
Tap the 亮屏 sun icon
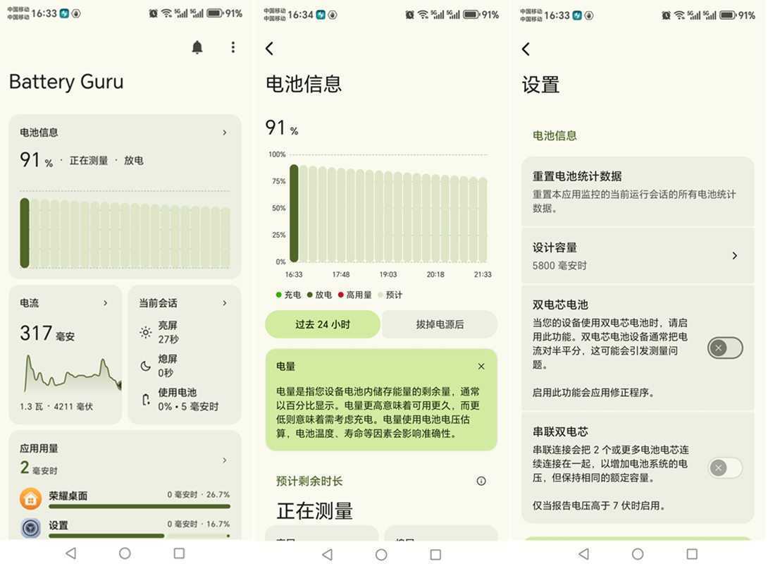(x=145, y=332)
